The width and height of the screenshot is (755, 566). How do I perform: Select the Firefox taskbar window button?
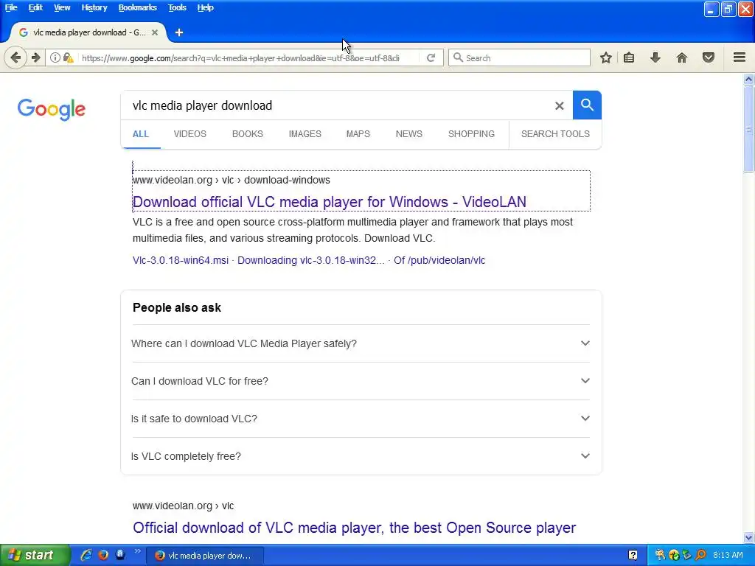pos(205,556)
